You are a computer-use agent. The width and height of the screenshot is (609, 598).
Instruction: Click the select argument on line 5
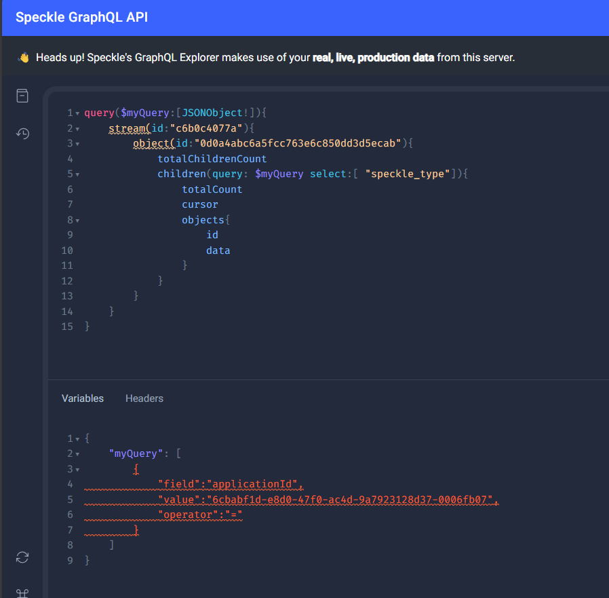point(328,174)
